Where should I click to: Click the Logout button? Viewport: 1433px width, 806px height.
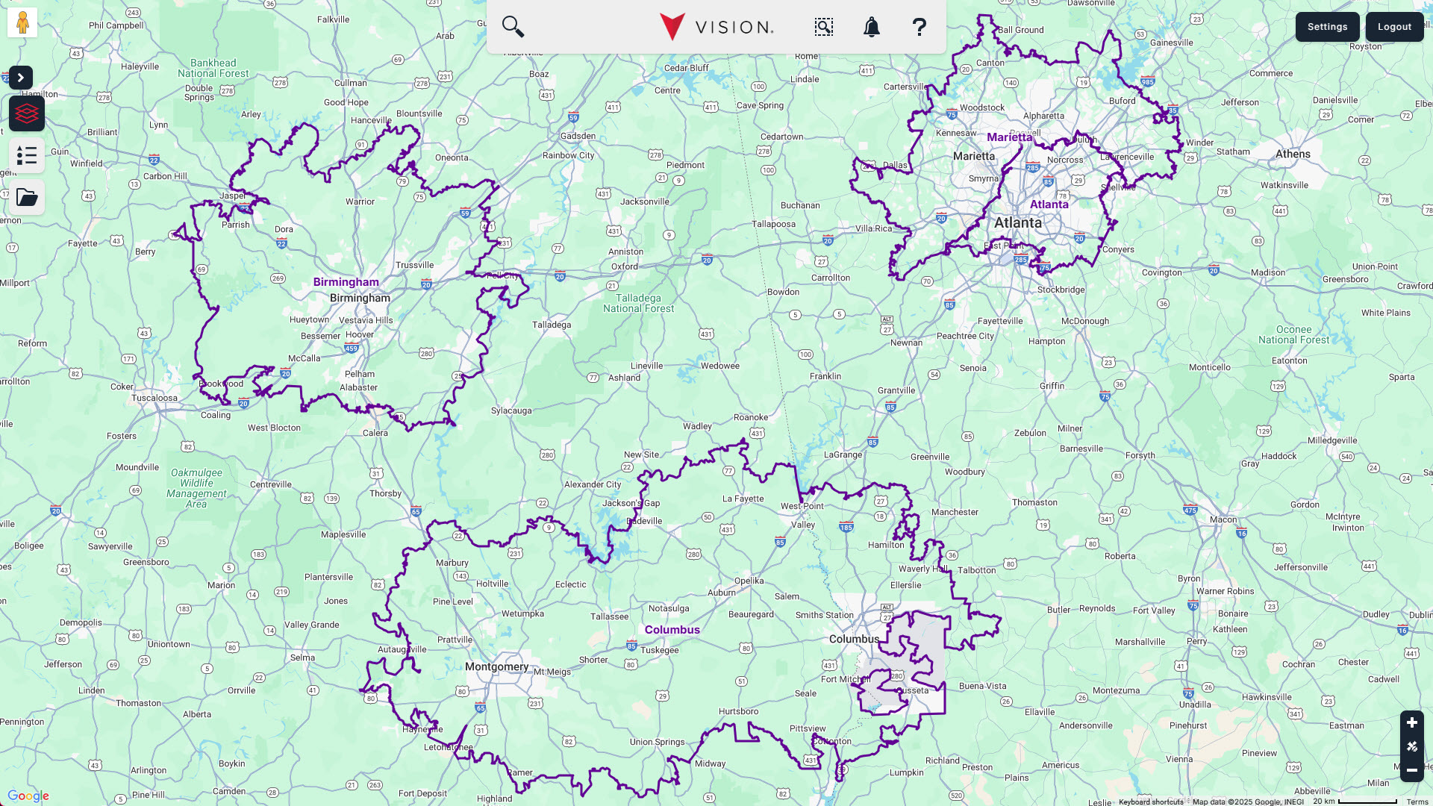coord(1394,27)
